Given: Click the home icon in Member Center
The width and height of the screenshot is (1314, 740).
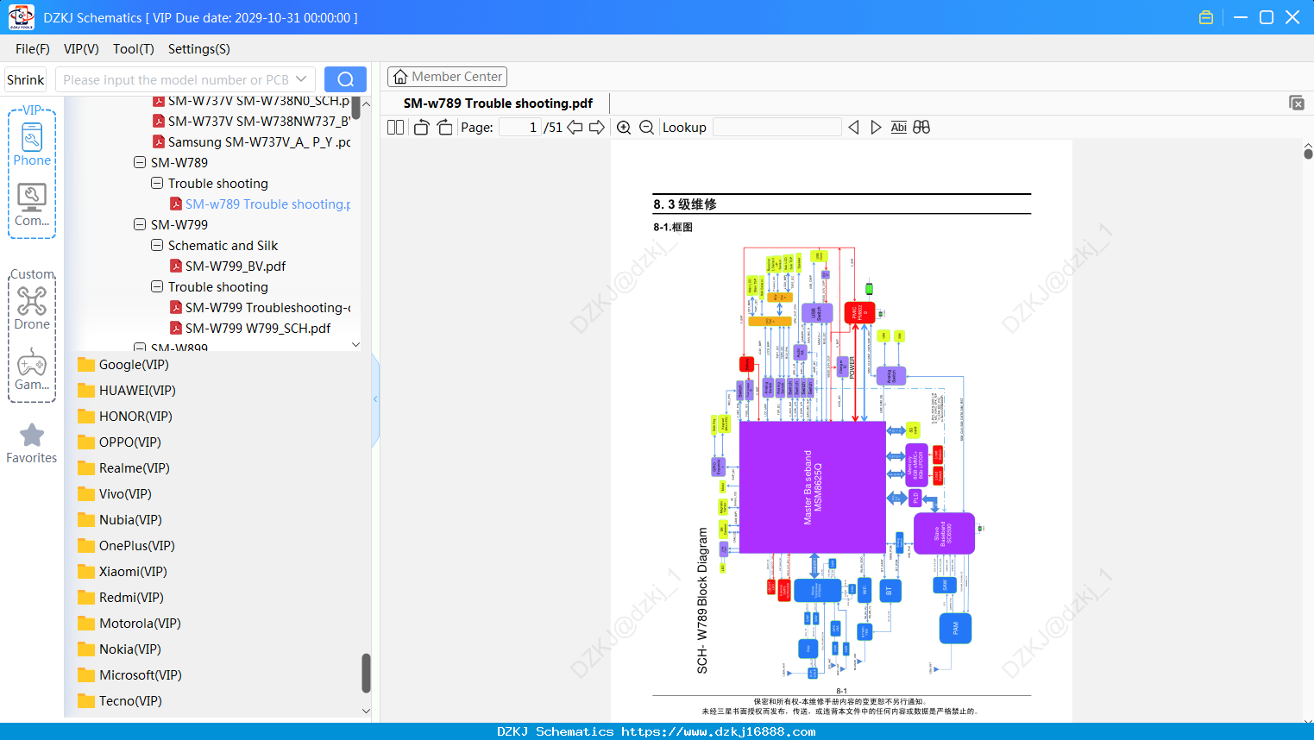Looking at the screenshot, I should point(400,77).
